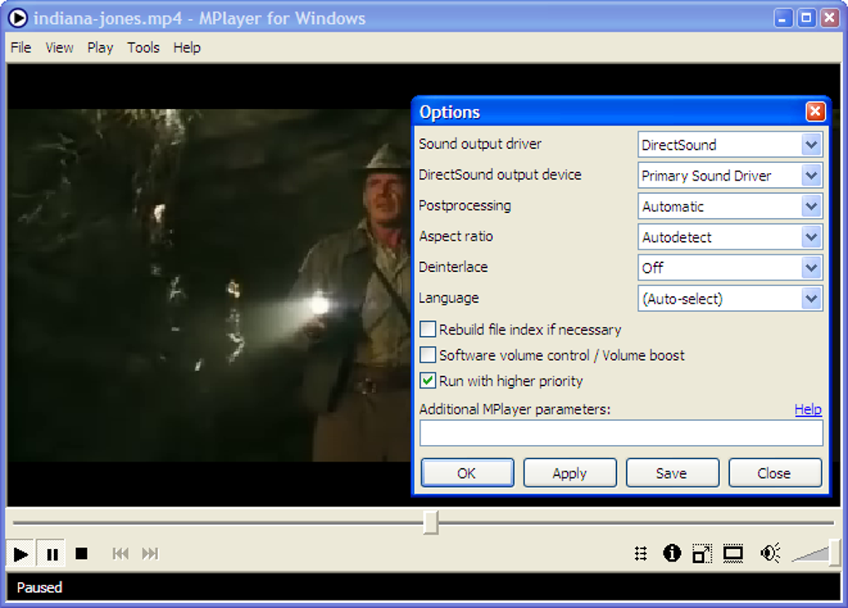Click the Additional MPlayer parameters field

tap(621, 433)
